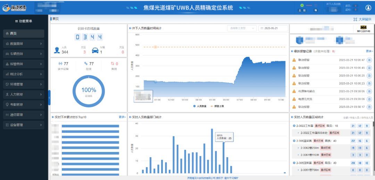Click the miner personnel icon
Image resolution: width=375 pixels, height=180 pixels.
coord(57,51)
